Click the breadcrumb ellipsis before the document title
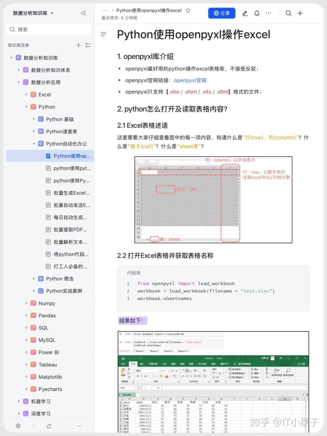The height and width of the screenshot is (436, 327). (105, 10)
